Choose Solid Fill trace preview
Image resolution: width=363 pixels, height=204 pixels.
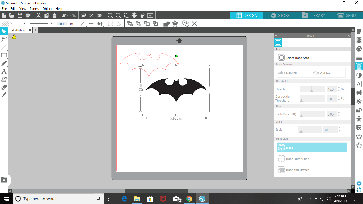click(x=288, y=73)
